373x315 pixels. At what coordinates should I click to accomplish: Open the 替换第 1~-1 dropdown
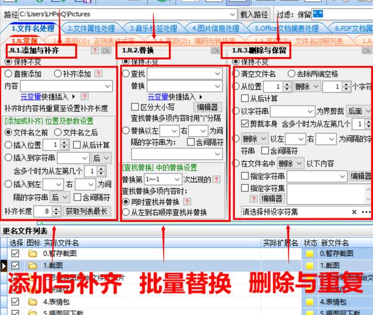click(x=177, y=179)
